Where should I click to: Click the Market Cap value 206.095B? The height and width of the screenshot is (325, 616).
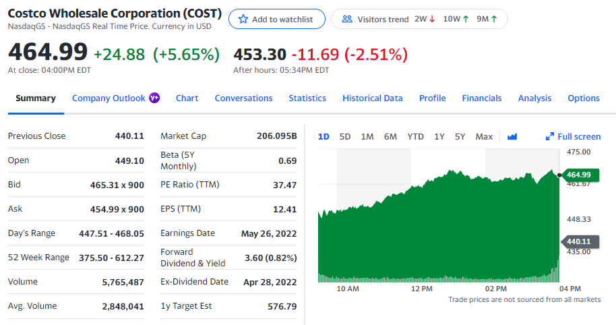[x=277, y=136]
